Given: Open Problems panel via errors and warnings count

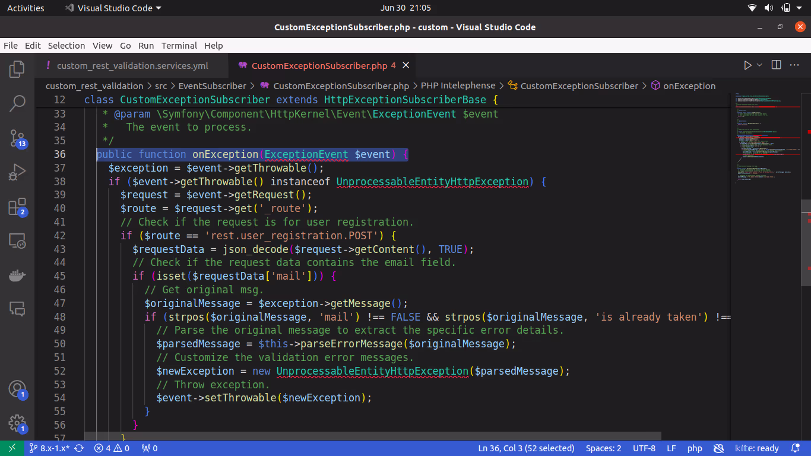Looking at the screenshot, I should (112, 448).
